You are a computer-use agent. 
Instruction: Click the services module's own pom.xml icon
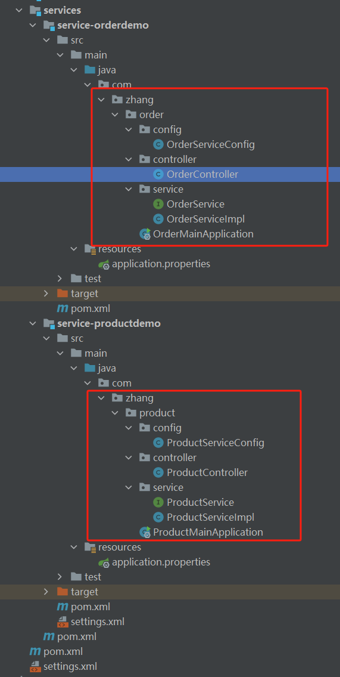[x=49, y=637]
